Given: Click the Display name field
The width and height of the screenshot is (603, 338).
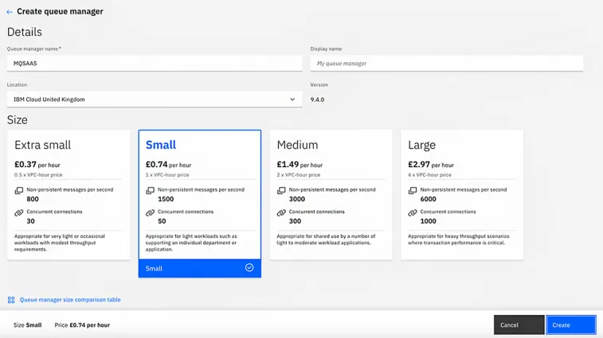Looking at the screenshot, I should point(447,64).
